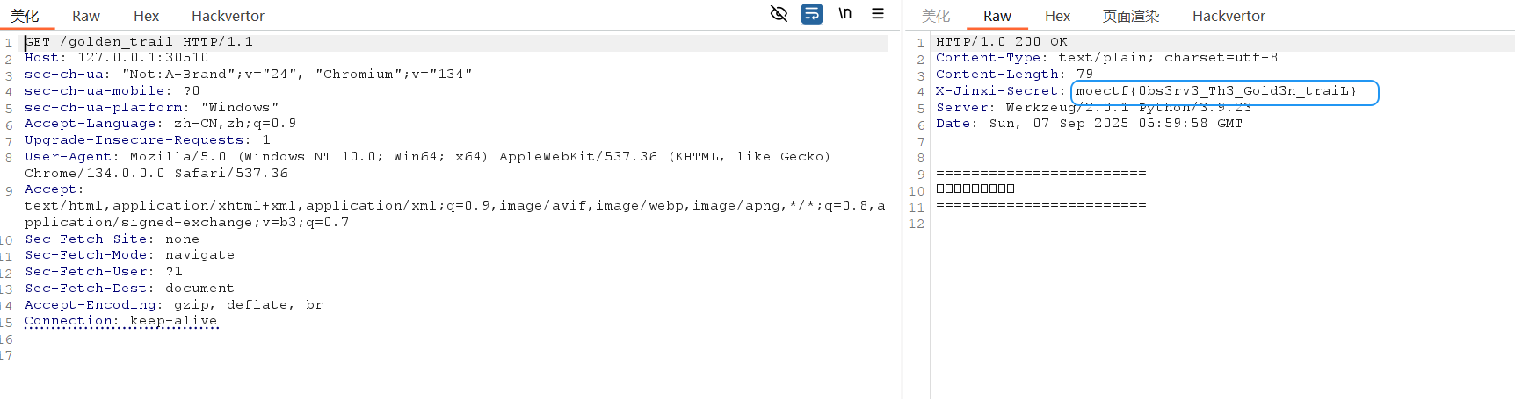
Task: Click the sec-ch-ua header line
Action: pos(249,75)
